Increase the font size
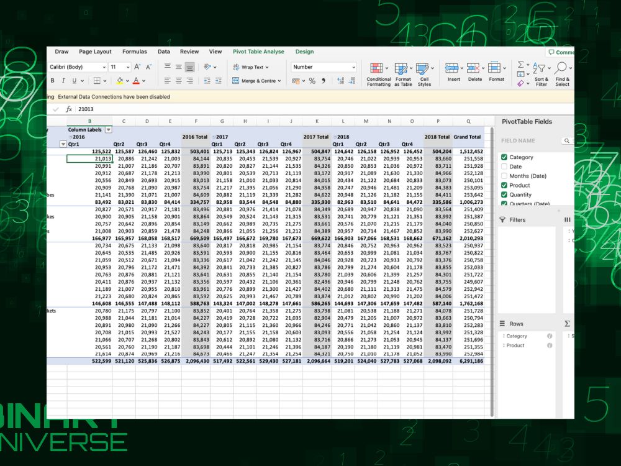 click(x=137, y=67)
